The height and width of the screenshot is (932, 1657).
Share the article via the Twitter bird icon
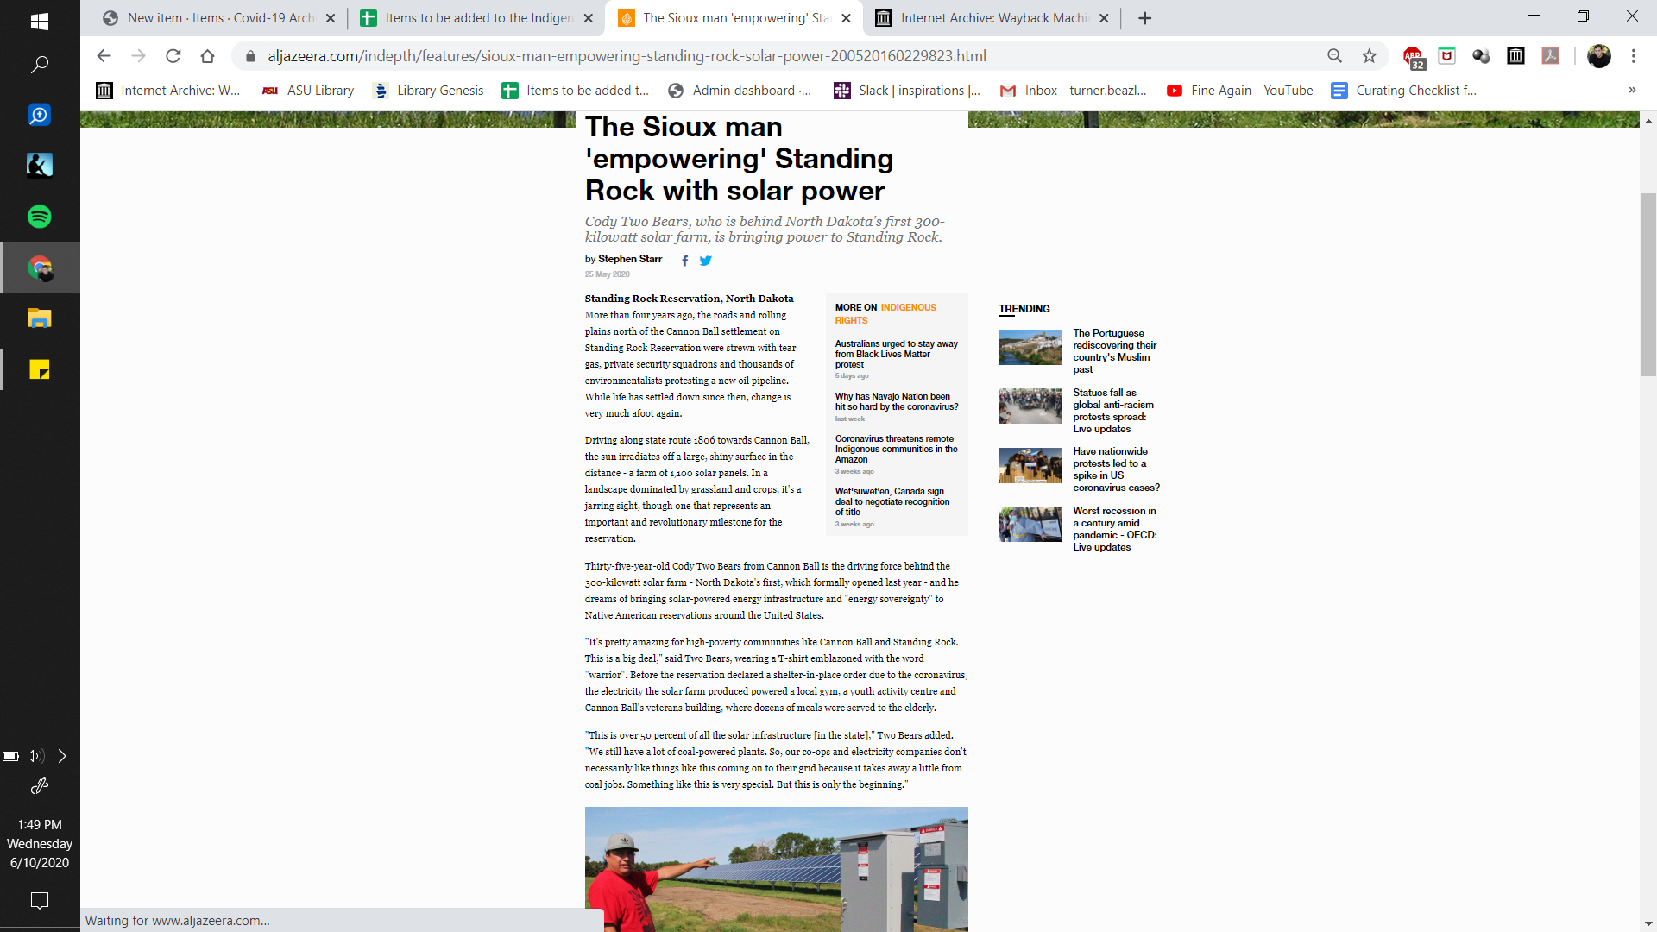click(x=706, y=261)
